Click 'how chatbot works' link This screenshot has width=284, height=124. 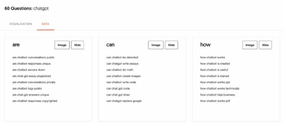[212, 58]
